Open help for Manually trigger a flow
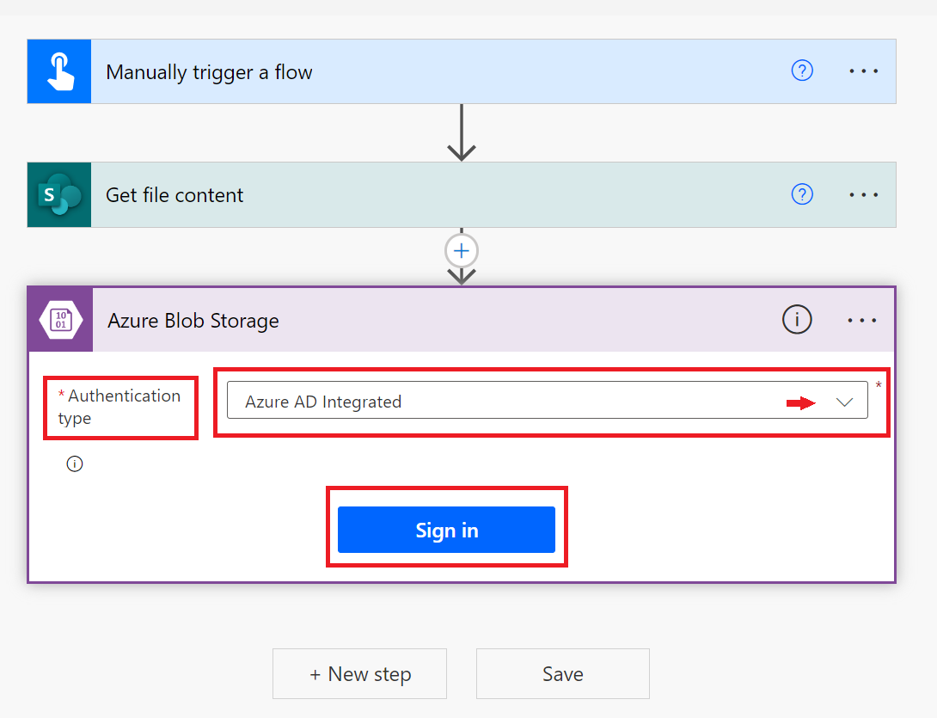The height and width of the screenshot is (718, 937). 802,71
